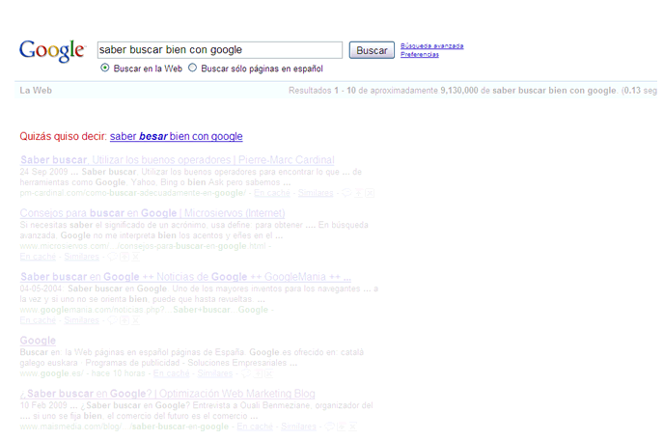Promote icon on microsiervos.com result
This screenshot has height=440, width=664.
124,257
